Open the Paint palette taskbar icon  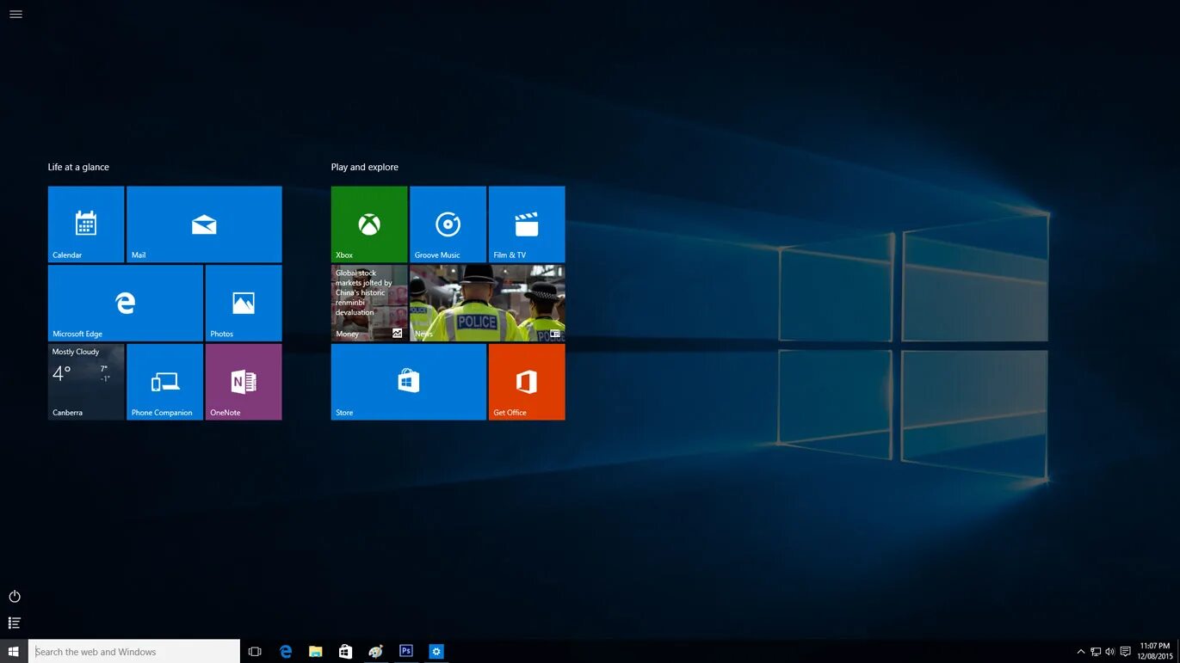376,652
